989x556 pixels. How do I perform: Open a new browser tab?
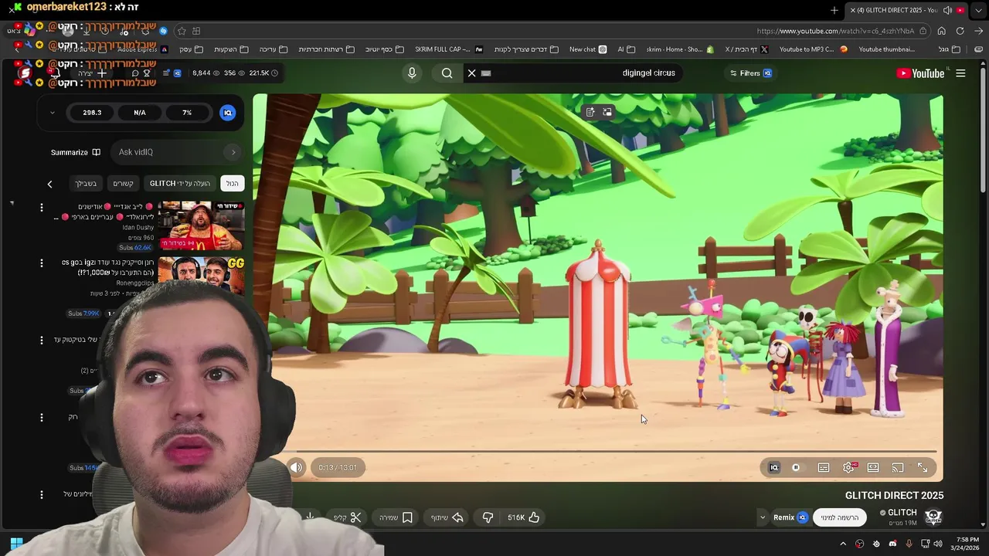pos(834,10)
